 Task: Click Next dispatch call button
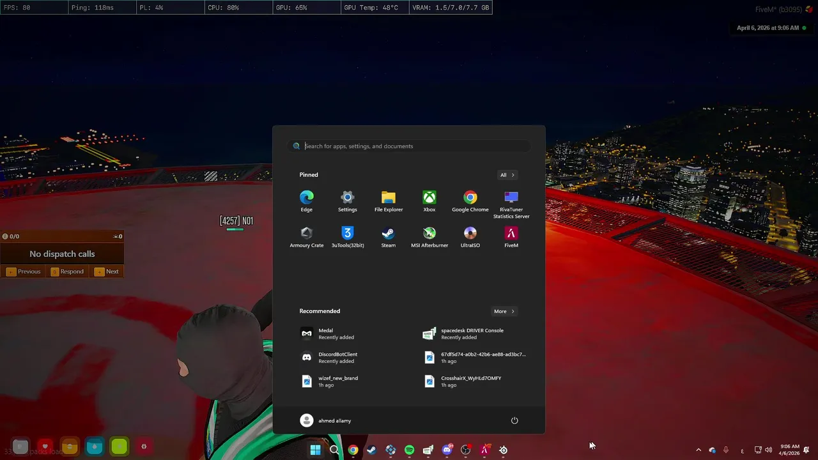pos(107,272)
